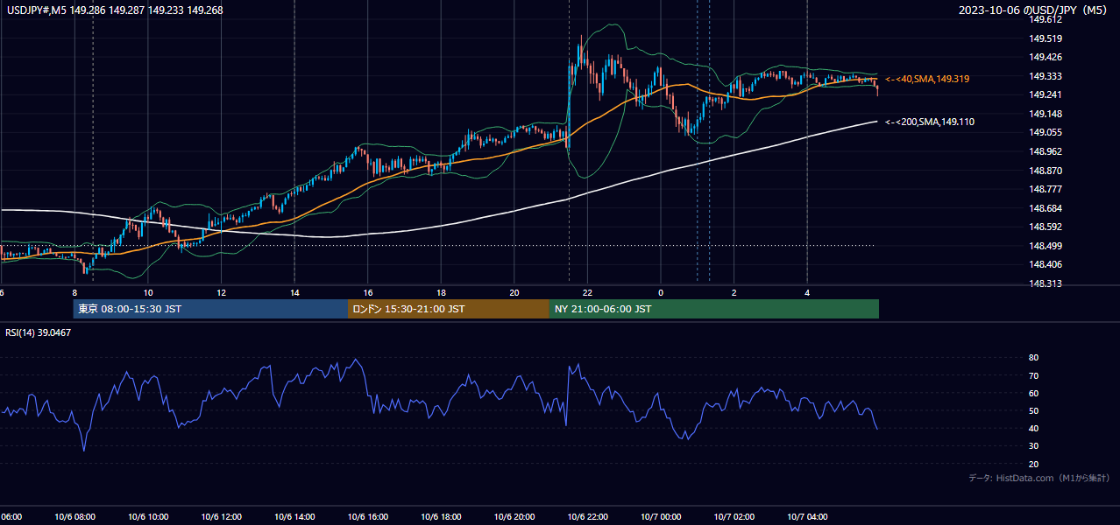The height and width of the screenshot is (525, 1120).
Task: Select the 200 SMA label 149.110
Action: tap(929, 122)
